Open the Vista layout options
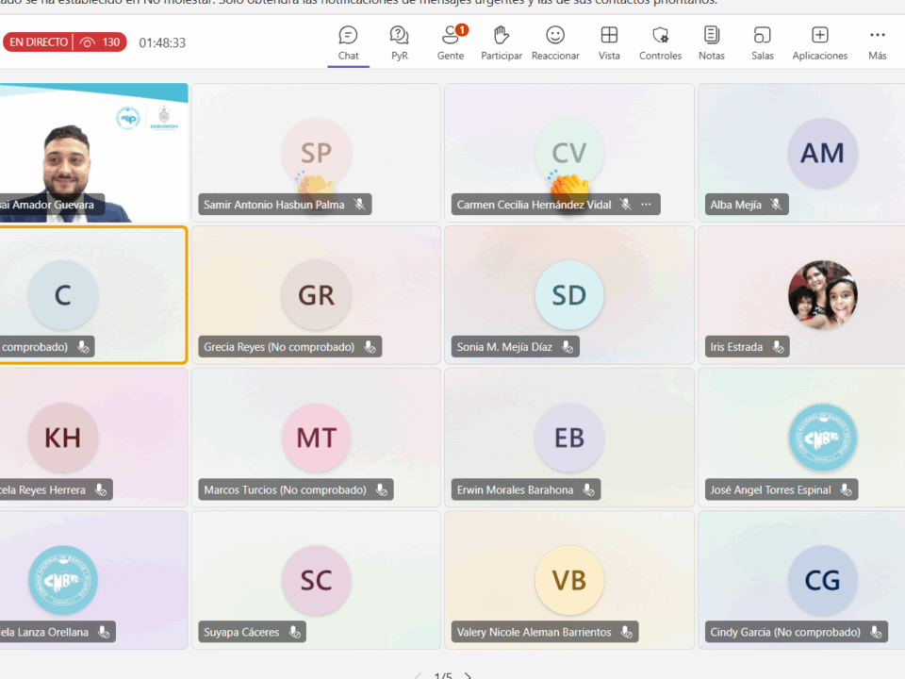905x679 pixels. click(x=609, y=42)
